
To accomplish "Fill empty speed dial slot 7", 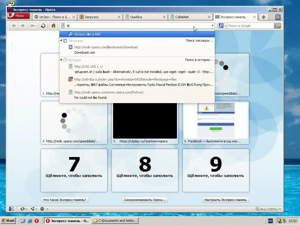I will tap(74, 171).
